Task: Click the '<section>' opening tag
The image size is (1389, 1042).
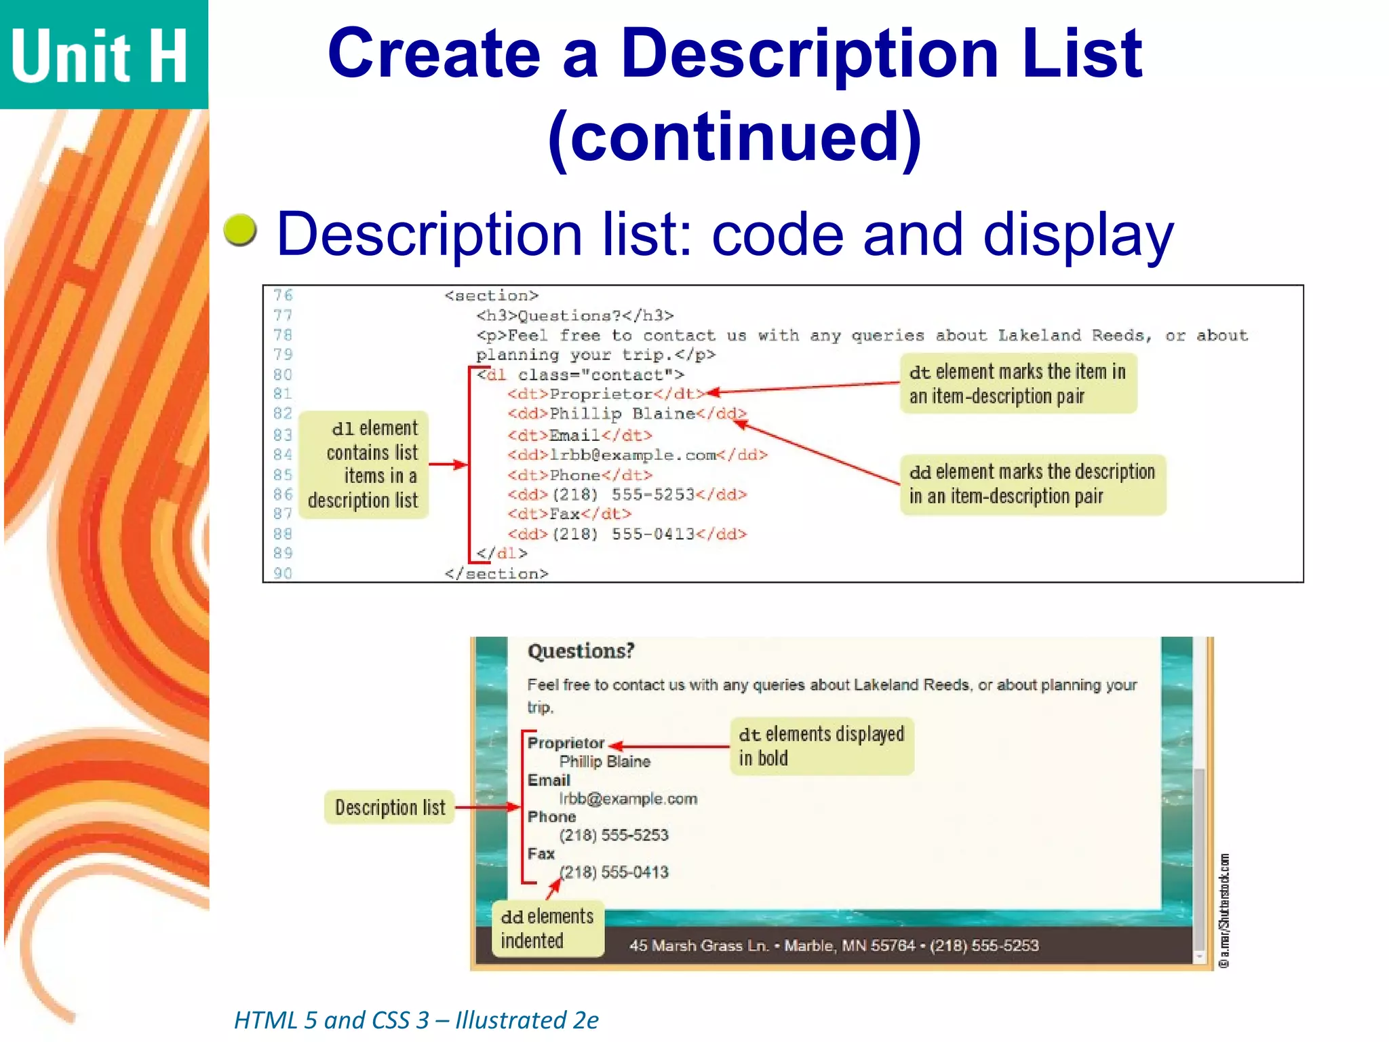Action: (491, 296)
